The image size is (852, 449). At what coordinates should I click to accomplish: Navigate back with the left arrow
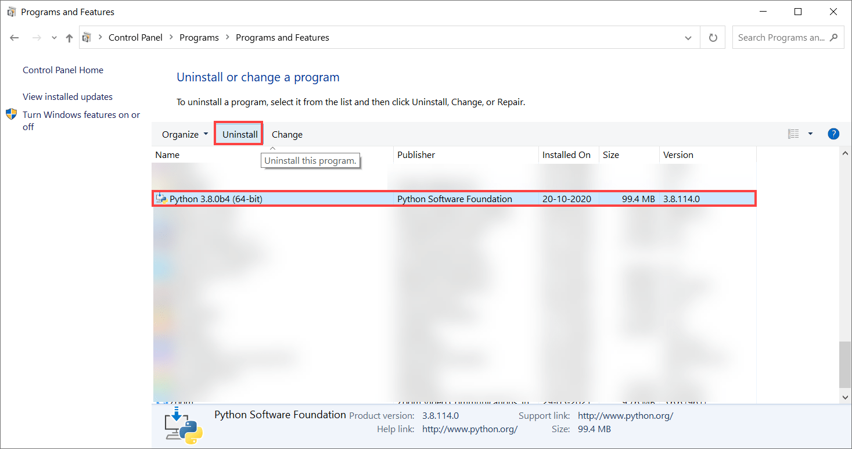coord(14,37)
